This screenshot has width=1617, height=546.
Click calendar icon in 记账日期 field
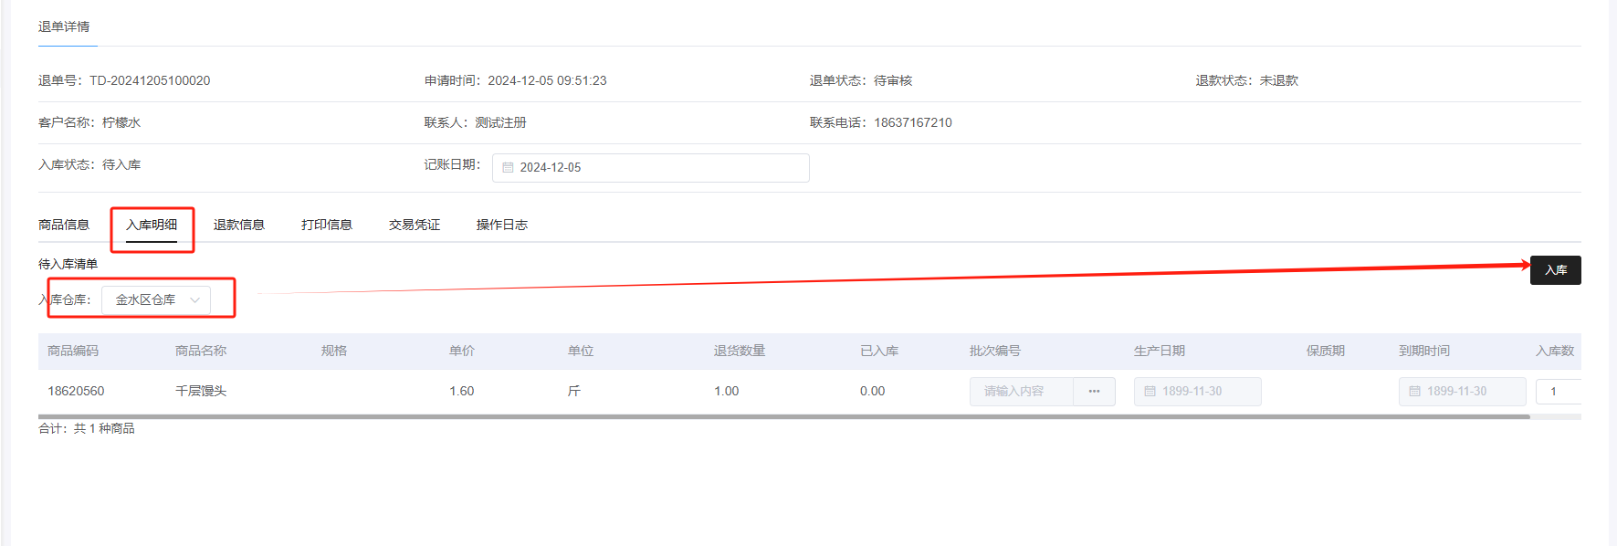pyautogui.click(x=509, y=168)
